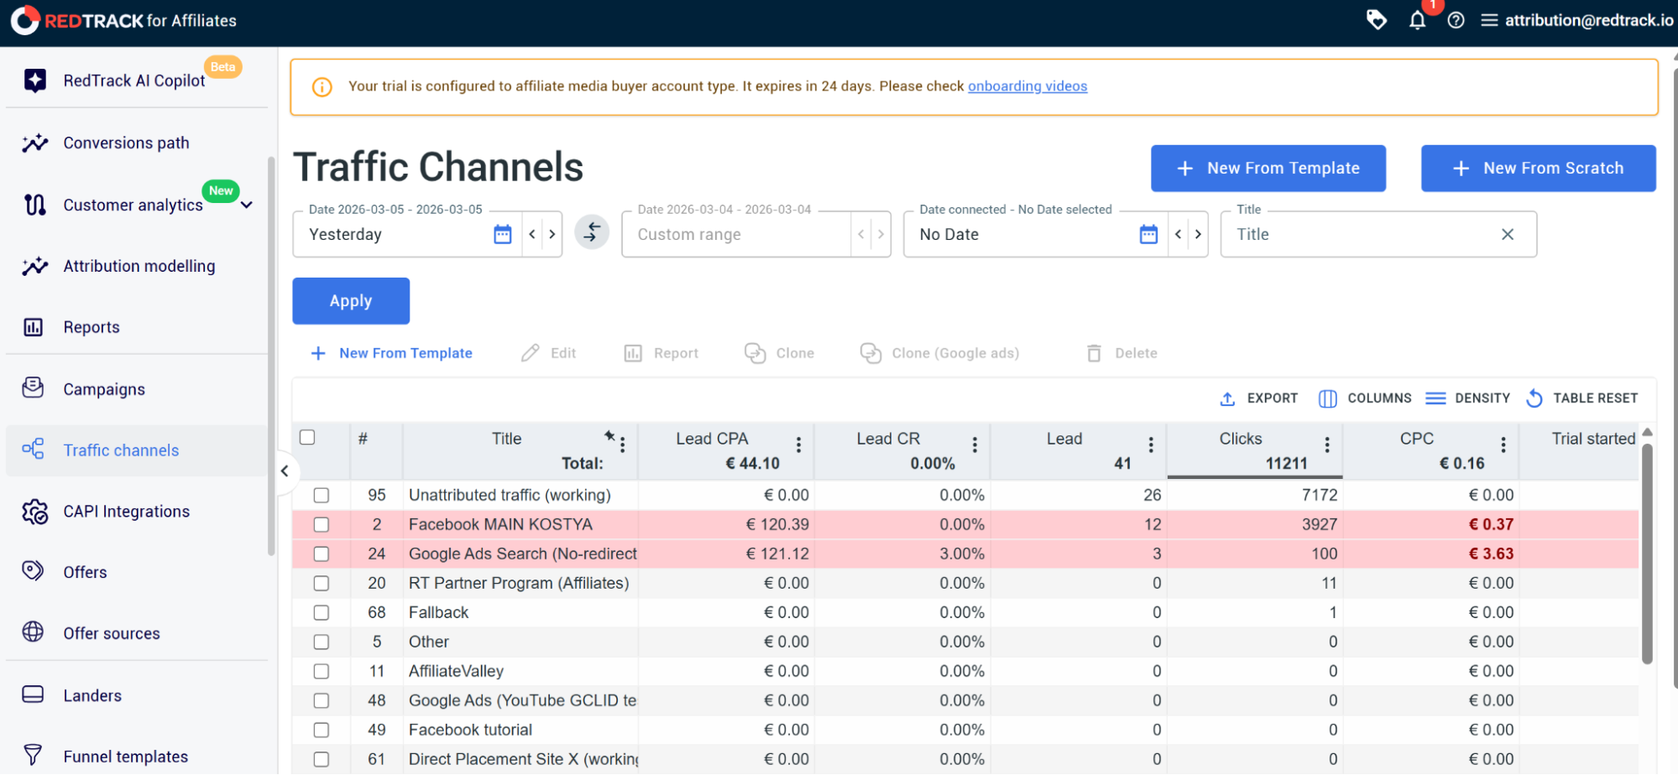
Task: Open CAPI Integrations in sidebar
Action: (126, 512)
